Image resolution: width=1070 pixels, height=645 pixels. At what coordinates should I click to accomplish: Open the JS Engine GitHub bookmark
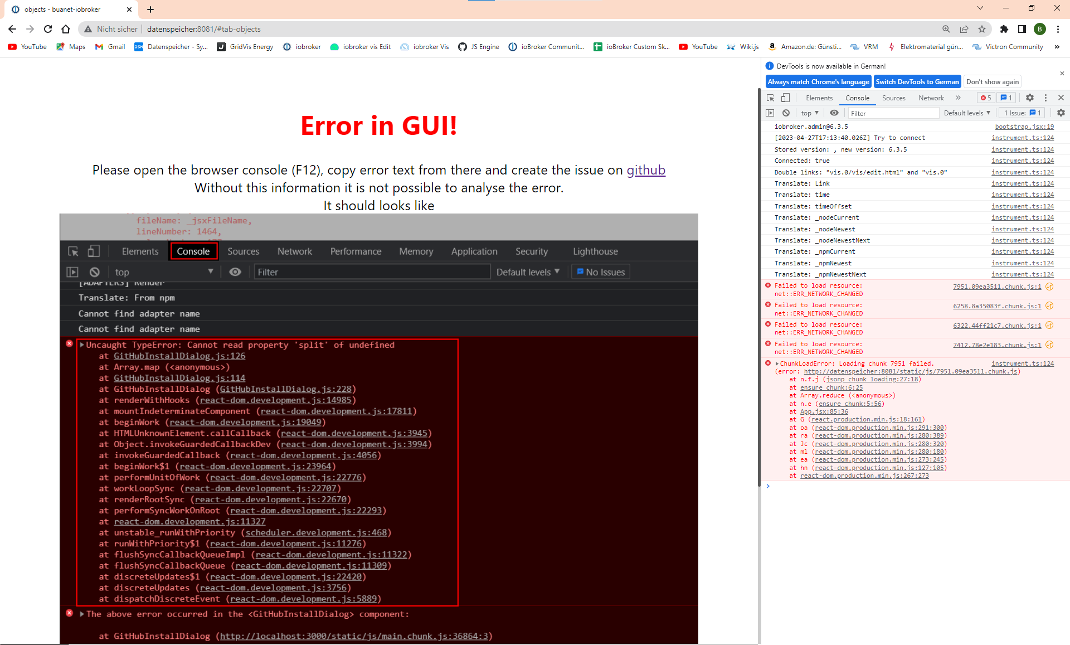click(x=478, y=47)
